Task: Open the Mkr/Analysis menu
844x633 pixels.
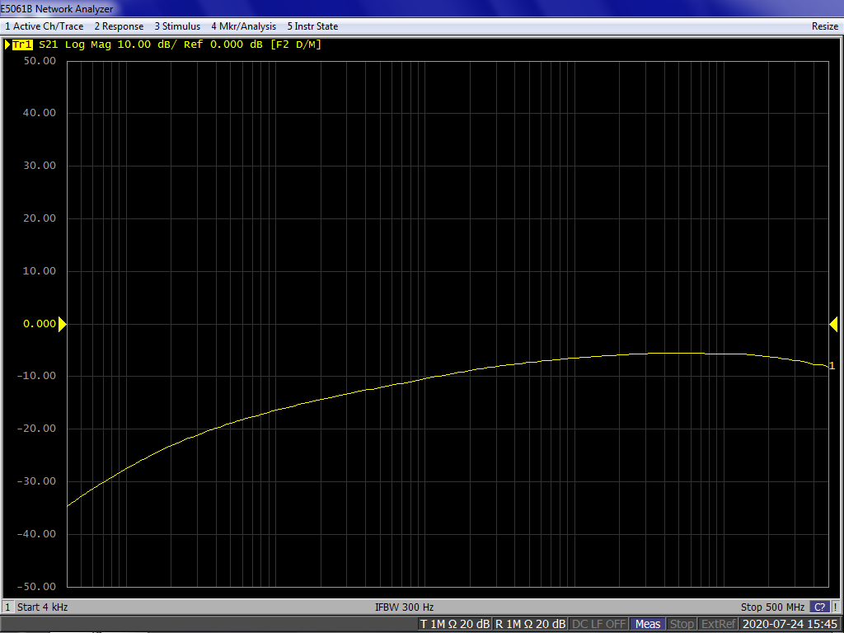Action: click(243, 26)
